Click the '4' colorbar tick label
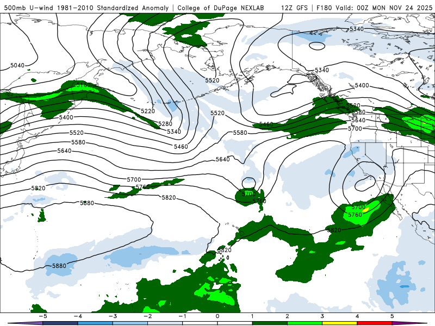Screen dimensions: 435x326 [357, 316]
